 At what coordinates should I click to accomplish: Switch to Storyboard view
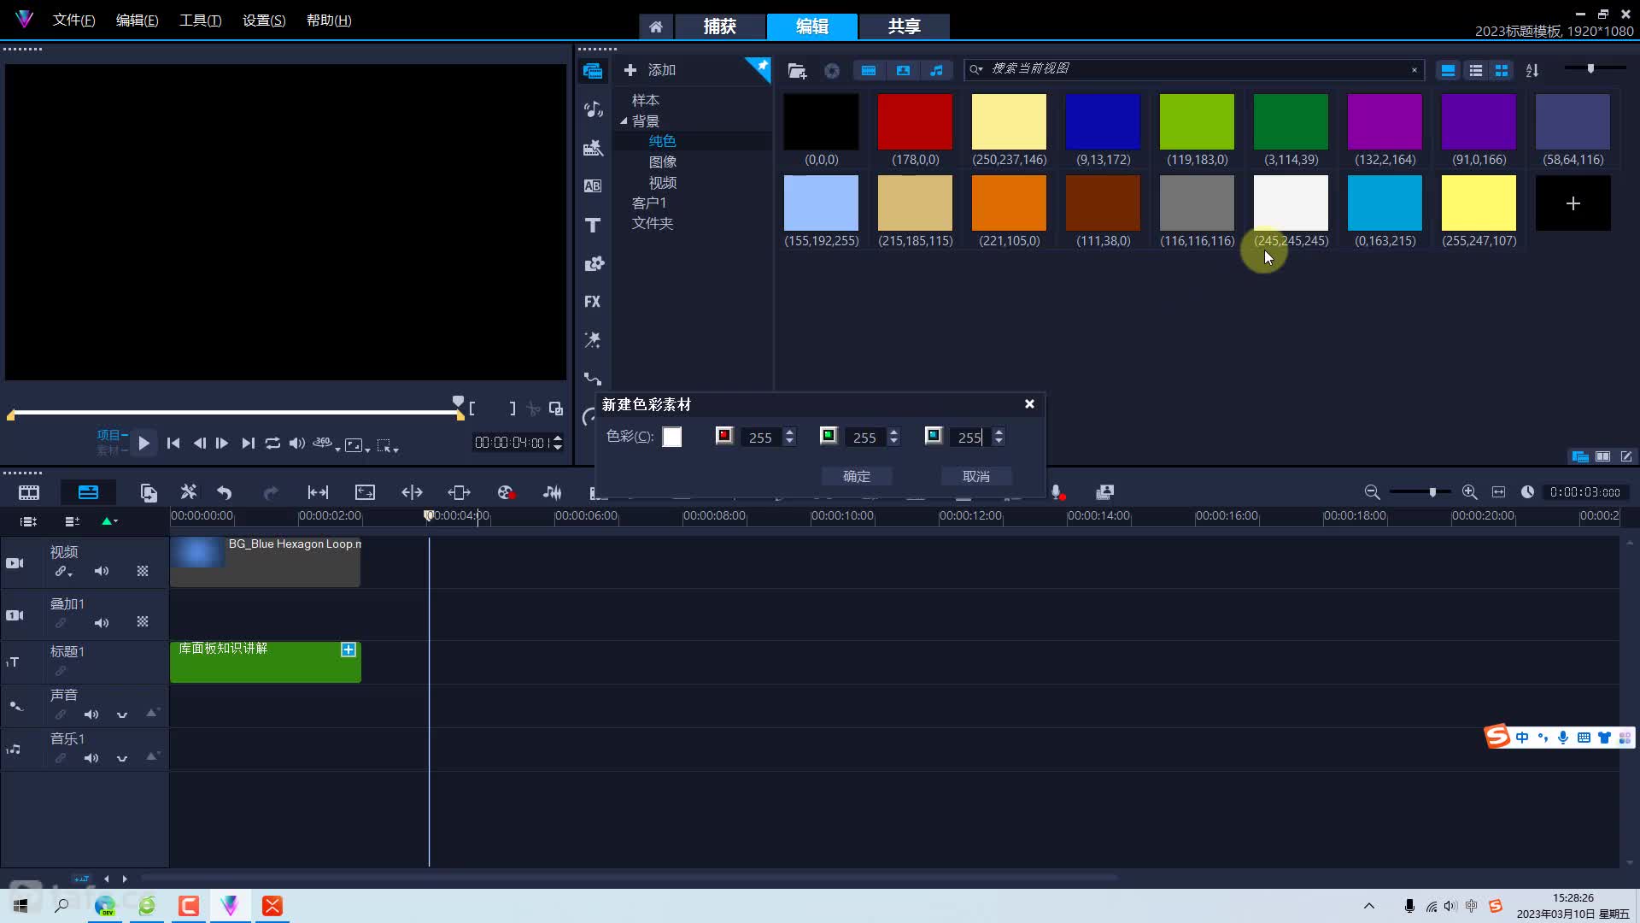29,493
